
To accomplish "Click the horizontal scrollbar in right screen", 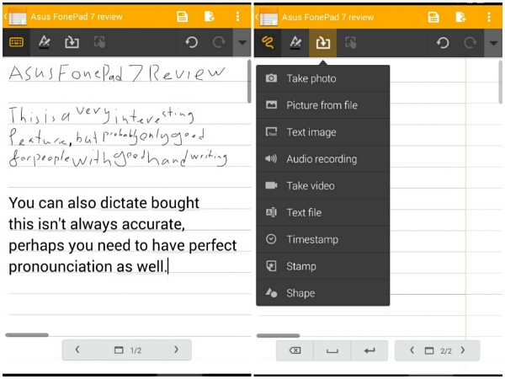I will [279, 335].
